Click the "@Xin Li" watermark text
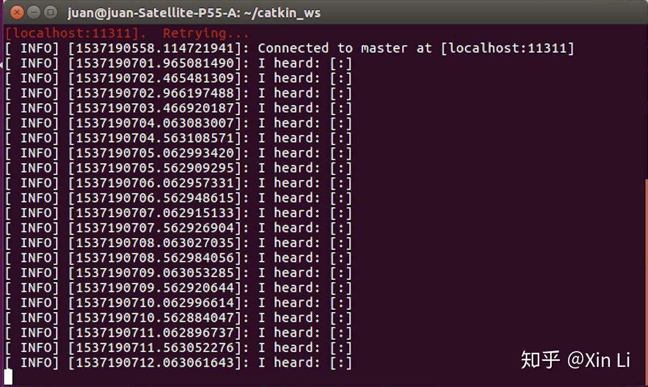 coord(599,359)
